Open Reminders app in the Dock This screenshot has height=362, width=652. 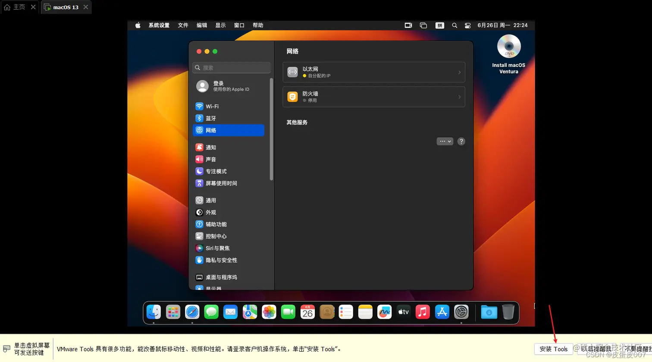point(346,312)
